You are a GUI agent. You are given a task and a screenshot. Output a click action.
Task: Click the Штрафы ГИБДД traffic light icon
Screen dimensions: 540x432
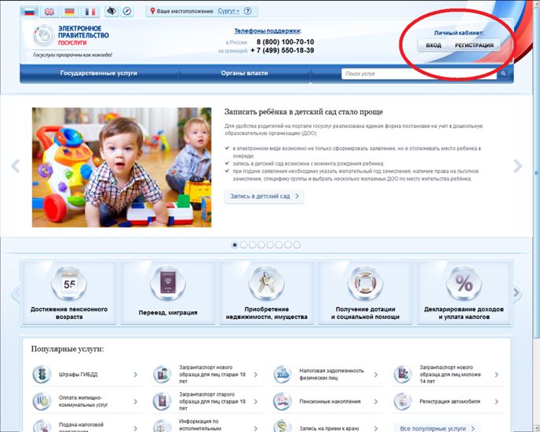pyautogui.click(x=42, y=374)
